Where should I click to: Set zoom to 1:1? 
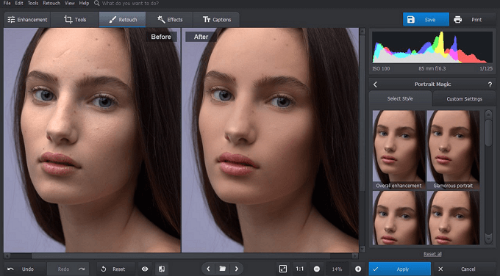(x=299, y=269)
